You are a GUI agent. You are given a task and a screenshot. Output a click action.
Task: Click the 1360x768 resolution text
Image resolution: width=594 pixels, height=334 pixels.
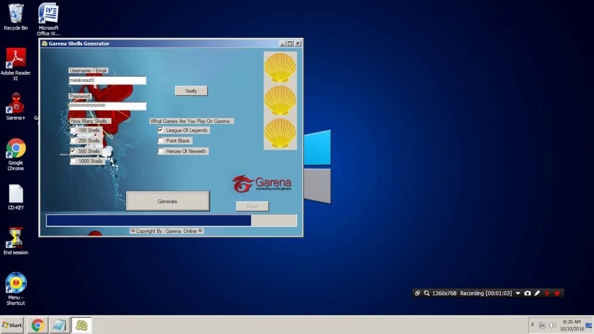click(x=444, y=293)
